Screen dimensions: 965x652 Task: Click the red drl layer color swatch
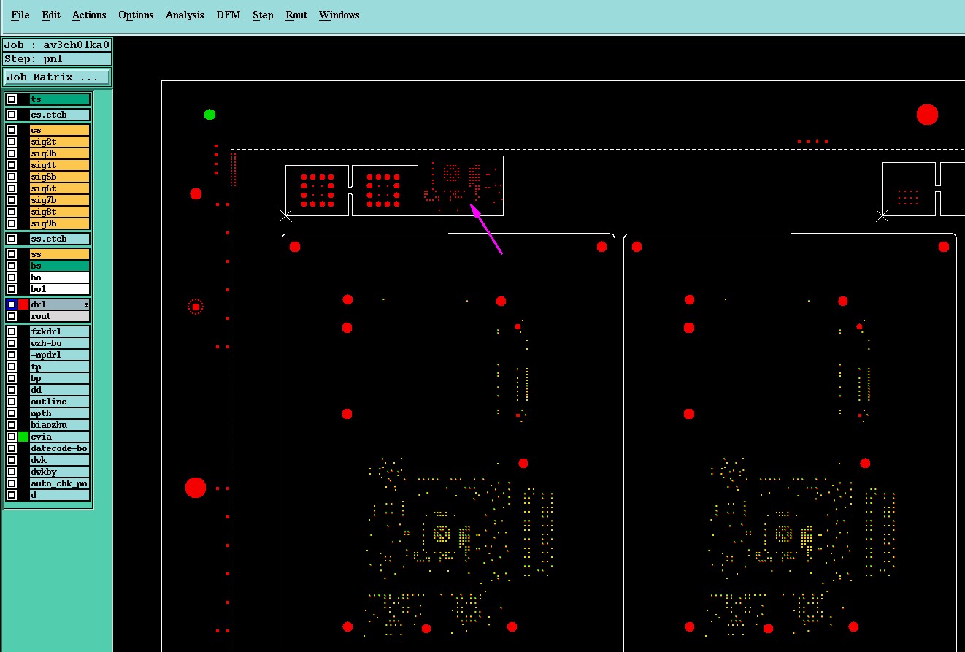pos(23,304)
